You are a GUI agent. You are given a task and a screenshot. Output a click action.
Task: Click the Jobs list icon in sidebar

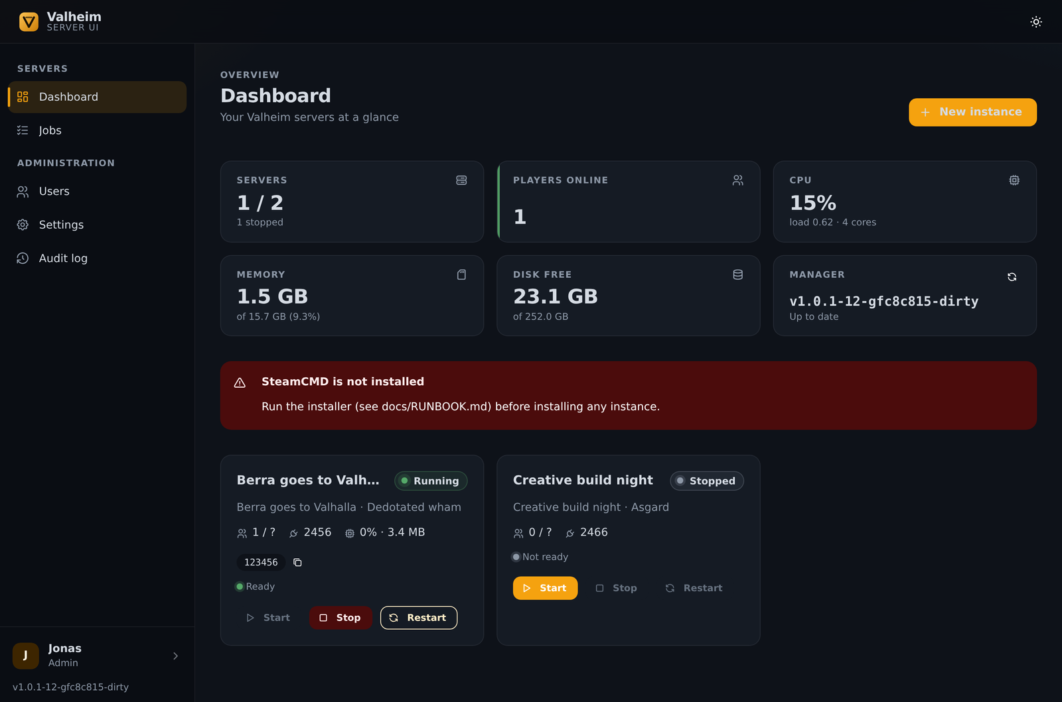tap(23, 131)
